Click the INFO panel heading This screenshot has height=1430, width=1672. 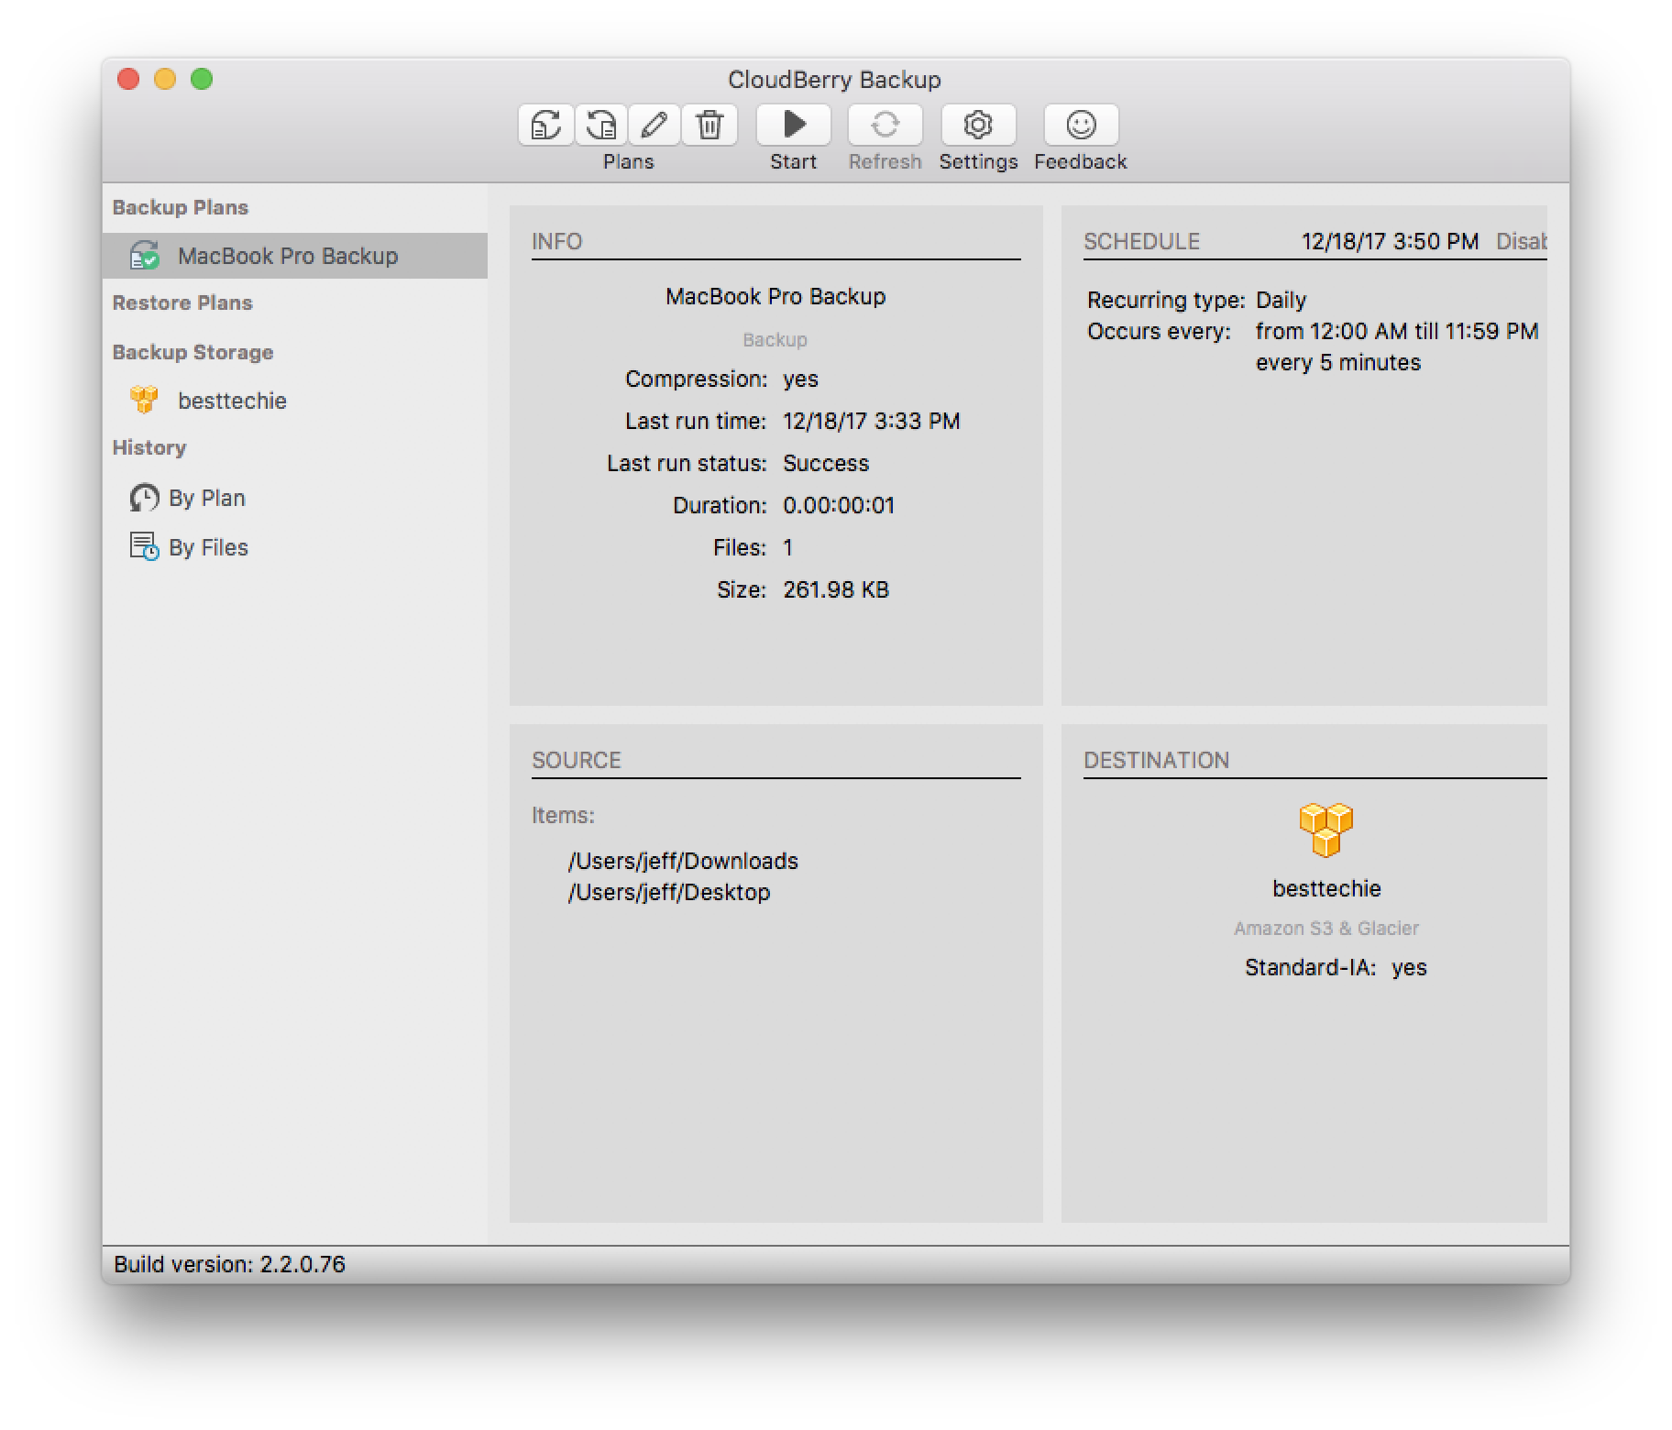click(556, 241)
